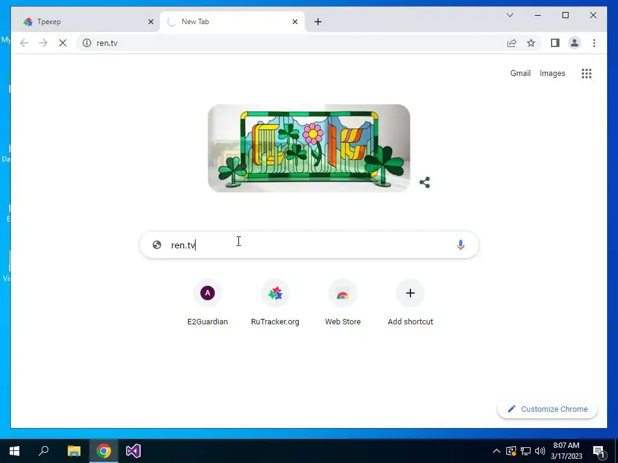Share this page via share icon
The height and width of the screenshot is (463, 618).
[512, 43]
